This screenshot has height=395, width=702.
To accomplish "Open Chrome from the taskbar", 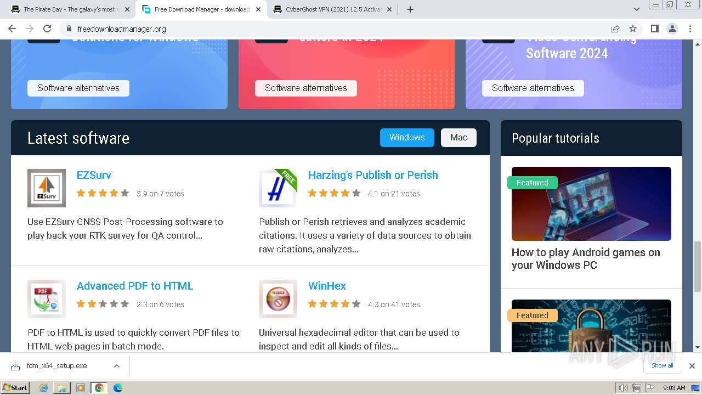I will (x=99, y=388).
